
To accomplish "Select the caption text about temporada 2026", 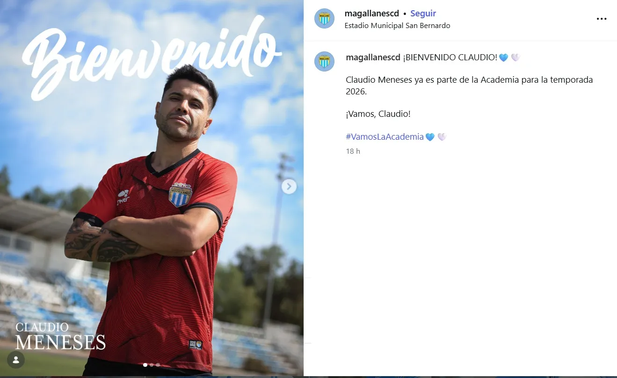I will click(x=469, y=86).
